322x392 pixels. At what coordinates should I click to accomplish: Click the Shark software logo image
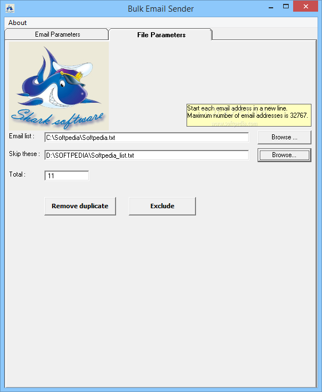tap(59, 86)
